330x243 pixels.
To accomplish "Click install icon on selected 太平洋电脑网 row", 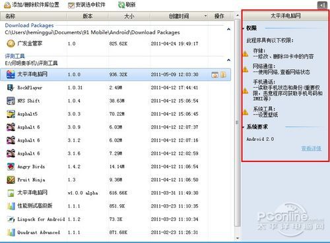I will pos(214,74).
